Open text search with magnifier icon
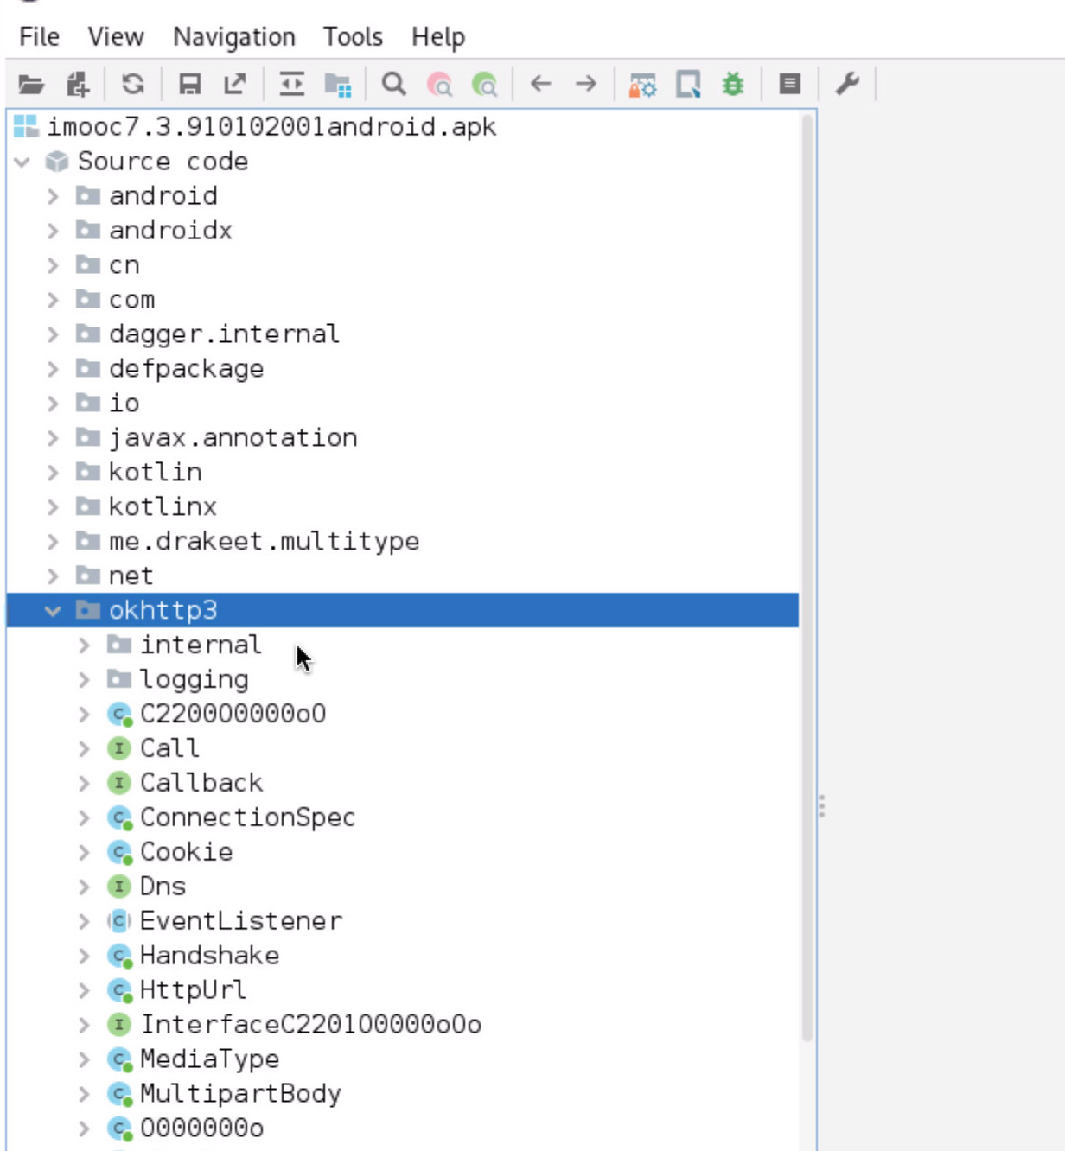The height and width of the screenshot is (1151, 1065). (394, 84)
